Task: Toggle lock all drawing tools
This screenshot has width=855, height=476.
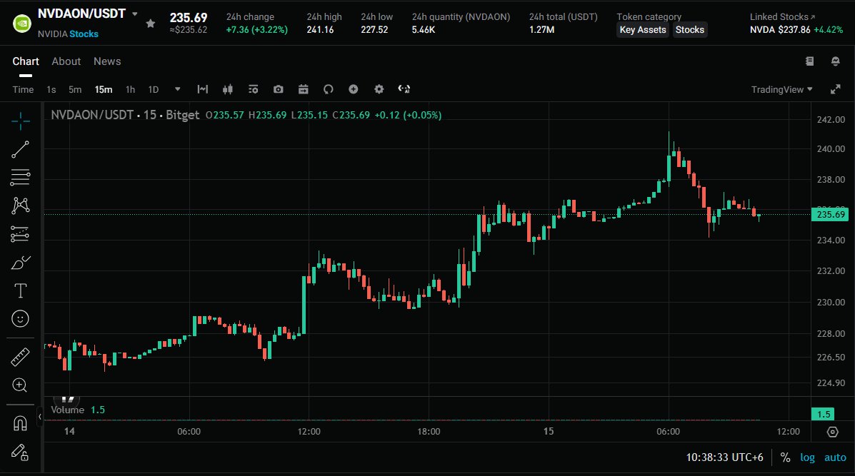Action: (x=20, y=452)
